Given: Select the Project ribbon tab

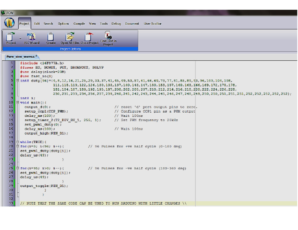Looking at the screenshot, I should click(x=24, y=24).
